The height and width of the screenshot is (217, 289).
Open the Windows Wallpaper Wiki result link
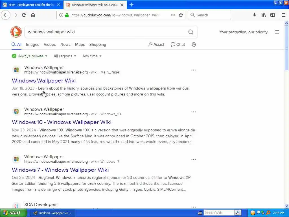click(x=44, y=81)
